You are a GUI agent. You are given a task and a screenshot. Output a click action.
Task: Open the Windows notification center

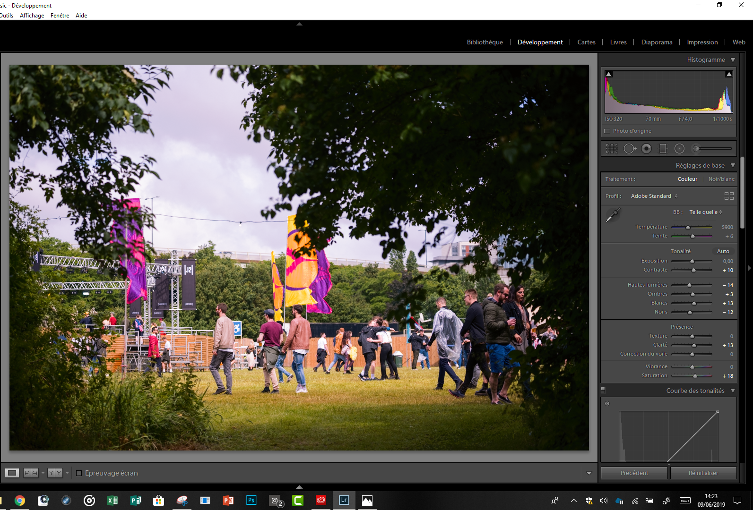(737, 501)
